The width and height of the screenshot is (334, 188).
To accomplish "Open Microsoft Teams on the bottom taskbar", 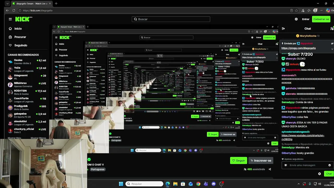I will [206, 184].
